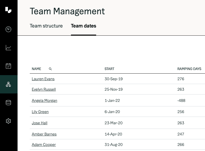Open Lily Green's profile link
The image size is (205, 151).
pos(40,112)
